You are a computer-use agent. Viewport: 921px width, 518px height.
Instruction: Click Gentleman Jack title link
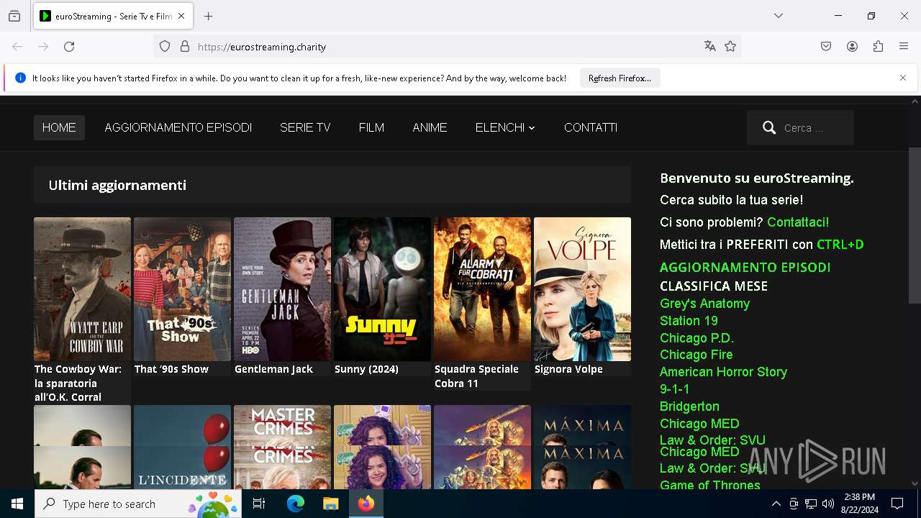[x=273, y=369]
